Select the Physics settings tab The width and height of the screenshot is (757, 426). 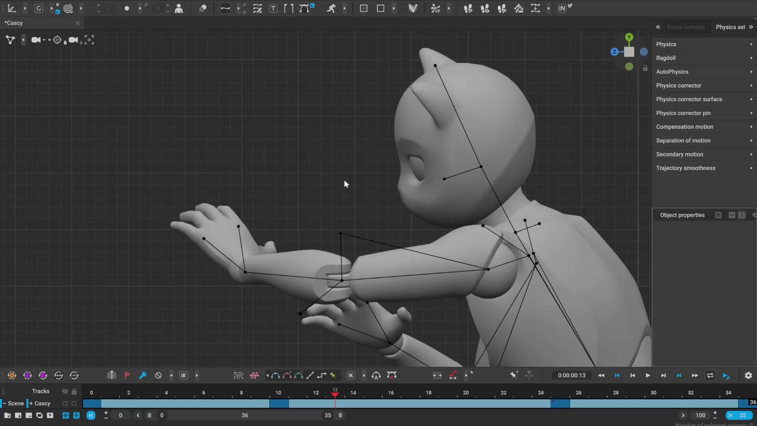tap(730, 27)
